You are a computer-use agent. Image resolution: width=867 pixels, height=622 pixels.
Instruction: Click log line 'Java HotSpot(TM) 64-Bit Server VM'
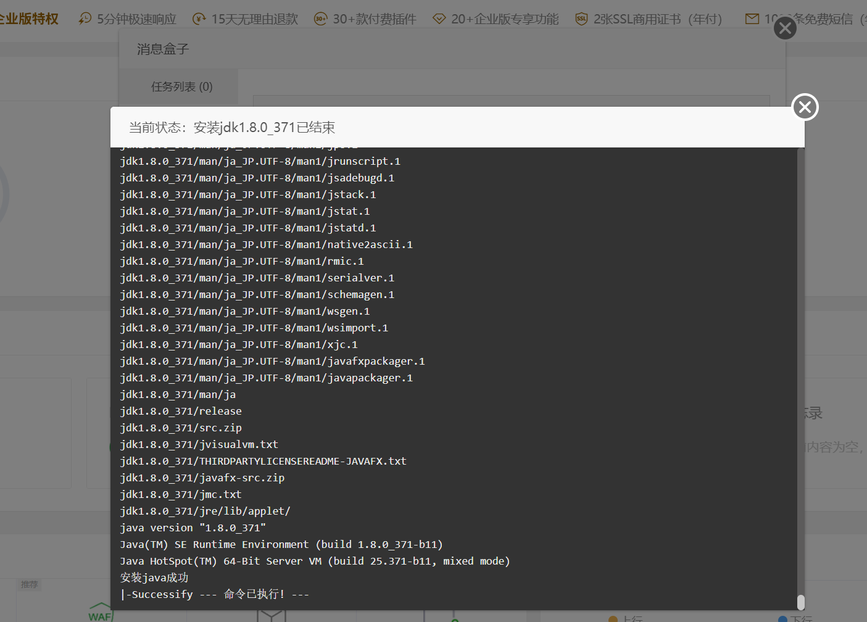[315, 562]
